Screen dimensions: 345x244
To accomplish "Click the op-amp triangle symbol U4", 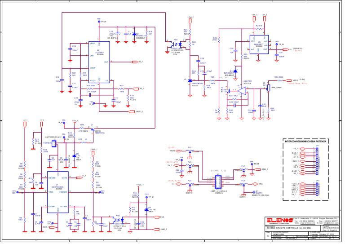I will point(242,90).
